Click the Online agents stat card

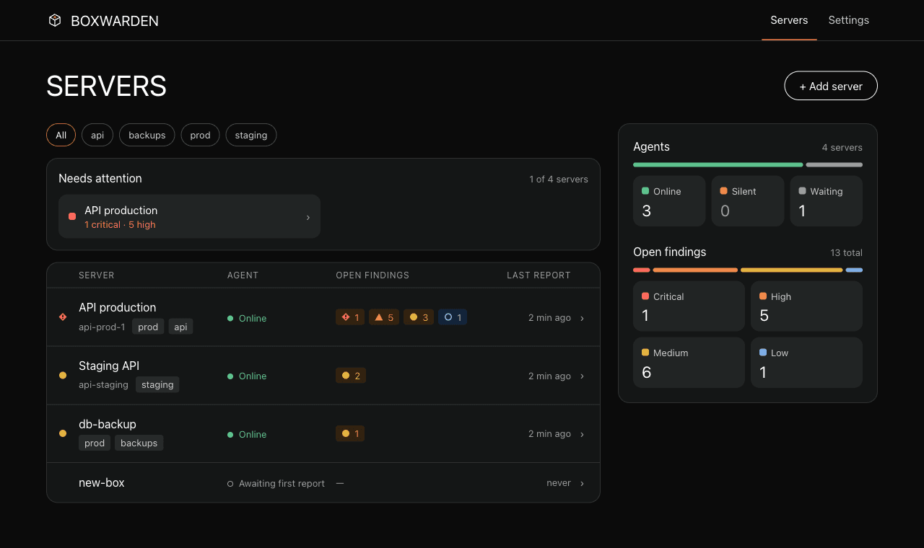pyautogui.click(x=669, y=201)
